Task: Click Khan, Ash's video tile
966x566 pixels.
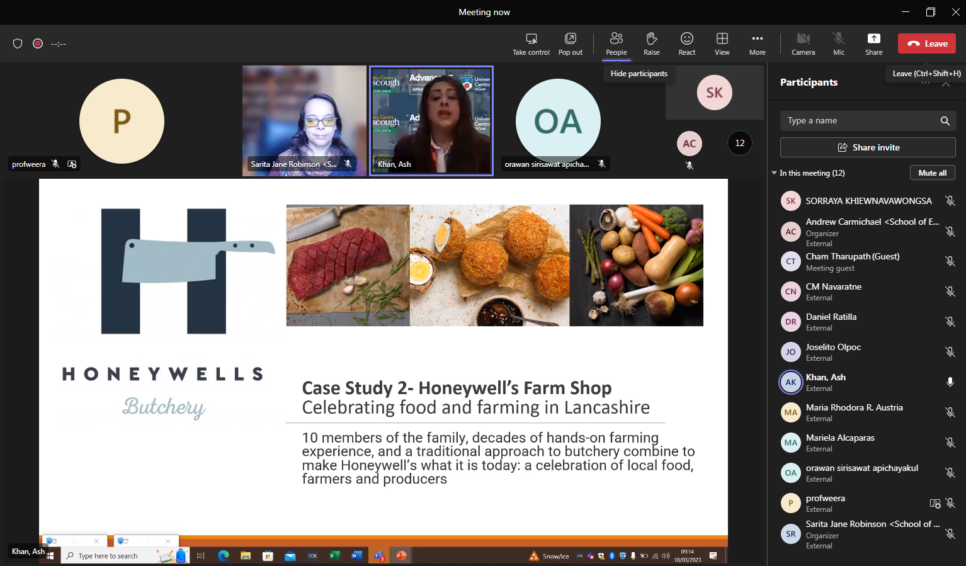Action: 431,121
